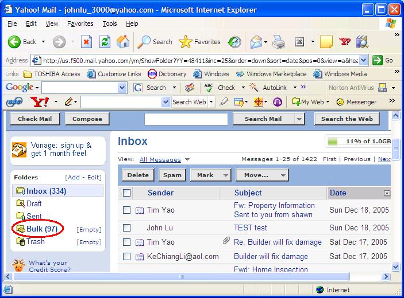This screenshot has width=404, height=298.
Task: Click the Norton AntiVirus icon
Action: (382, 88)
